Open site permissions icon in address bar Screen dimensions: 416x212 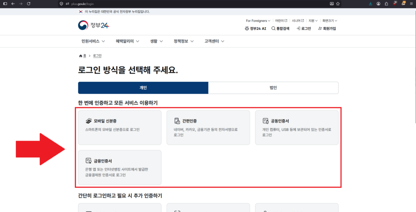point(67,4)
